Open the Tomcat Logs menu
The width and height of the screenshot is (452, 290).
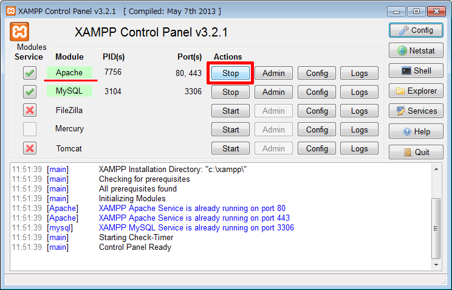(359, 148)
